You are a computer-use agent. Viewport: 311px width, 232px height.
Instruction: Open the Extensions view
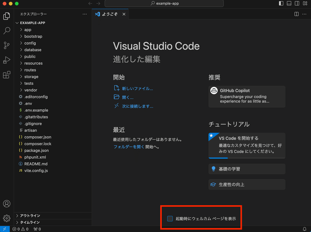[x=7, y=75]
